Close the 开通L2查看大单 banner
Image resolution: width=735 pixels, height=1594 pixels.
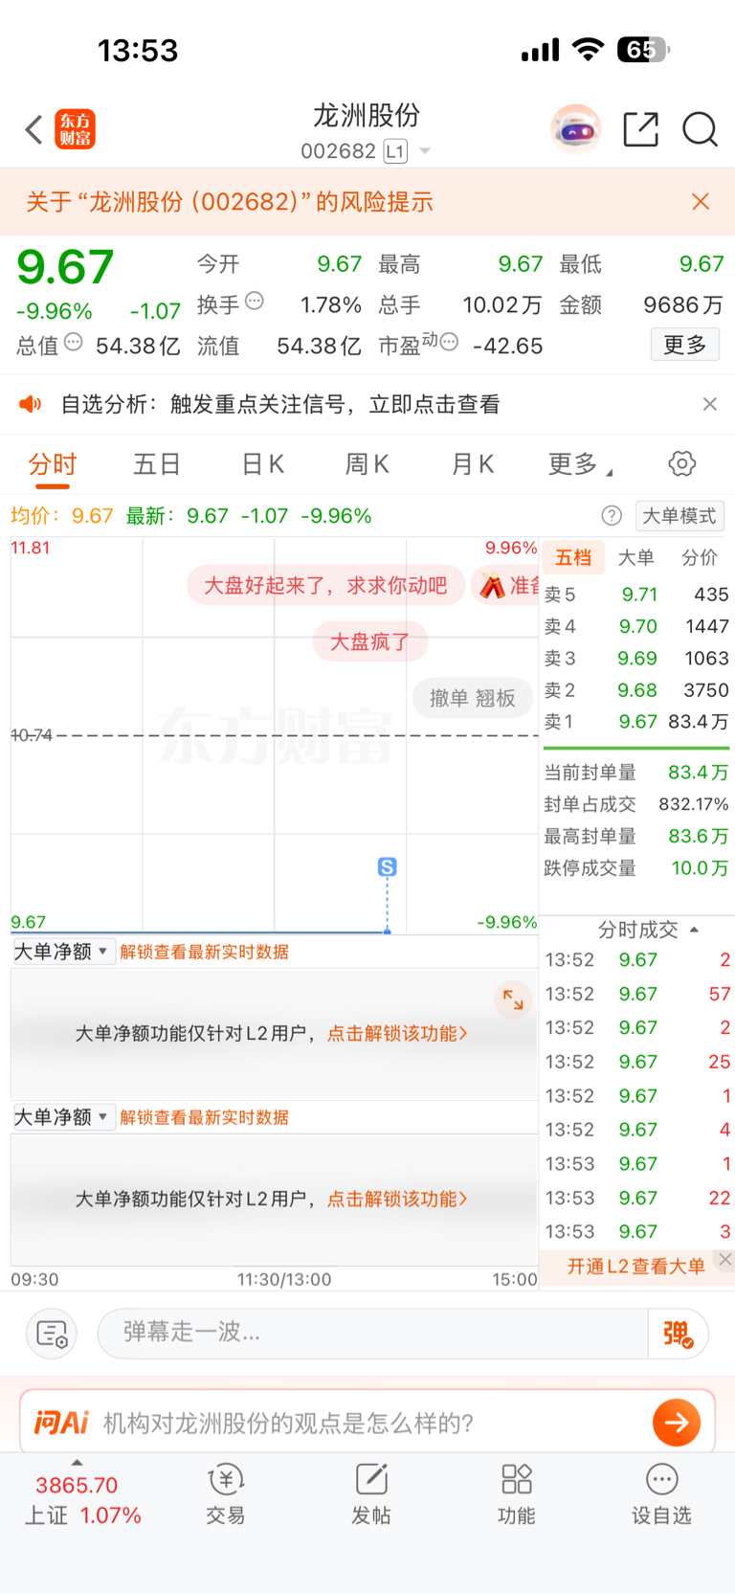725,1260
